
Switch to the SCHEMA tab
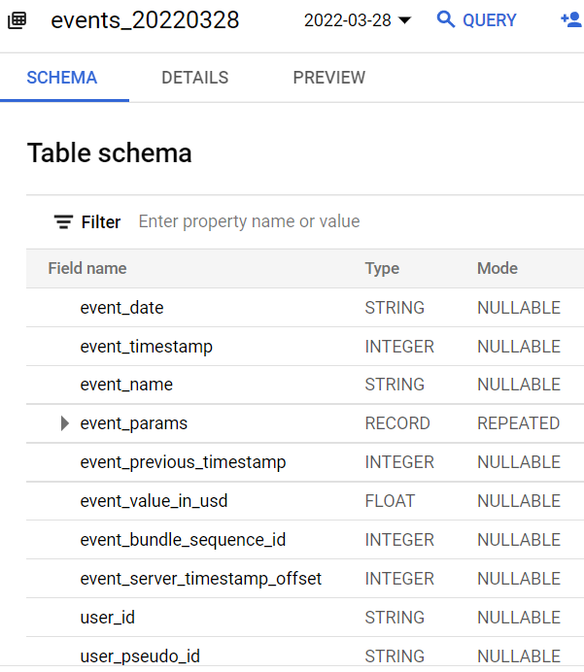[x=62, y=78]
